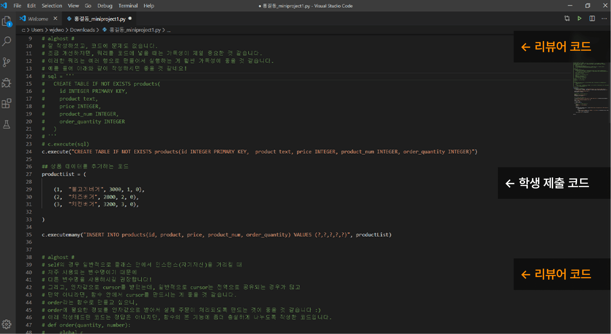This screenshot has width=611, height=334.
Task: Open the Manage gear at sidebar bottom
Action: (x=7, y=324)
